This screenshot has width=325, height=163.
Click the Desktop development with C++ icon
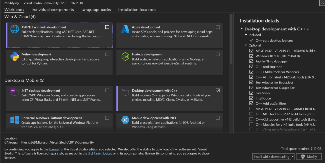click(x=125, y=93)
